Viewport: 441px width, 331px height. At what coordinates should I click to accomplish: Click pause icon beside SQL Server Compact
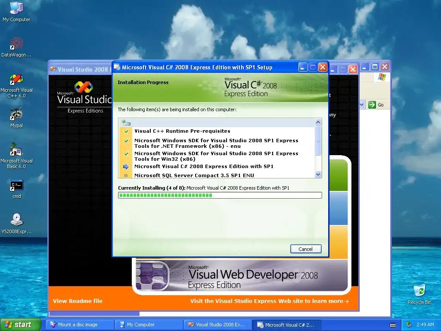[x=126, y=176]
